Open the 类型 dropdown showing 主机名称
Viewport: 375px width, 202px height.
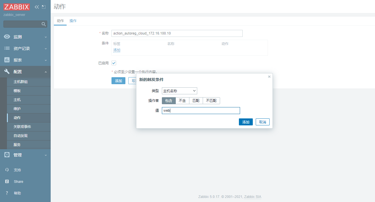tap(179, 91)
